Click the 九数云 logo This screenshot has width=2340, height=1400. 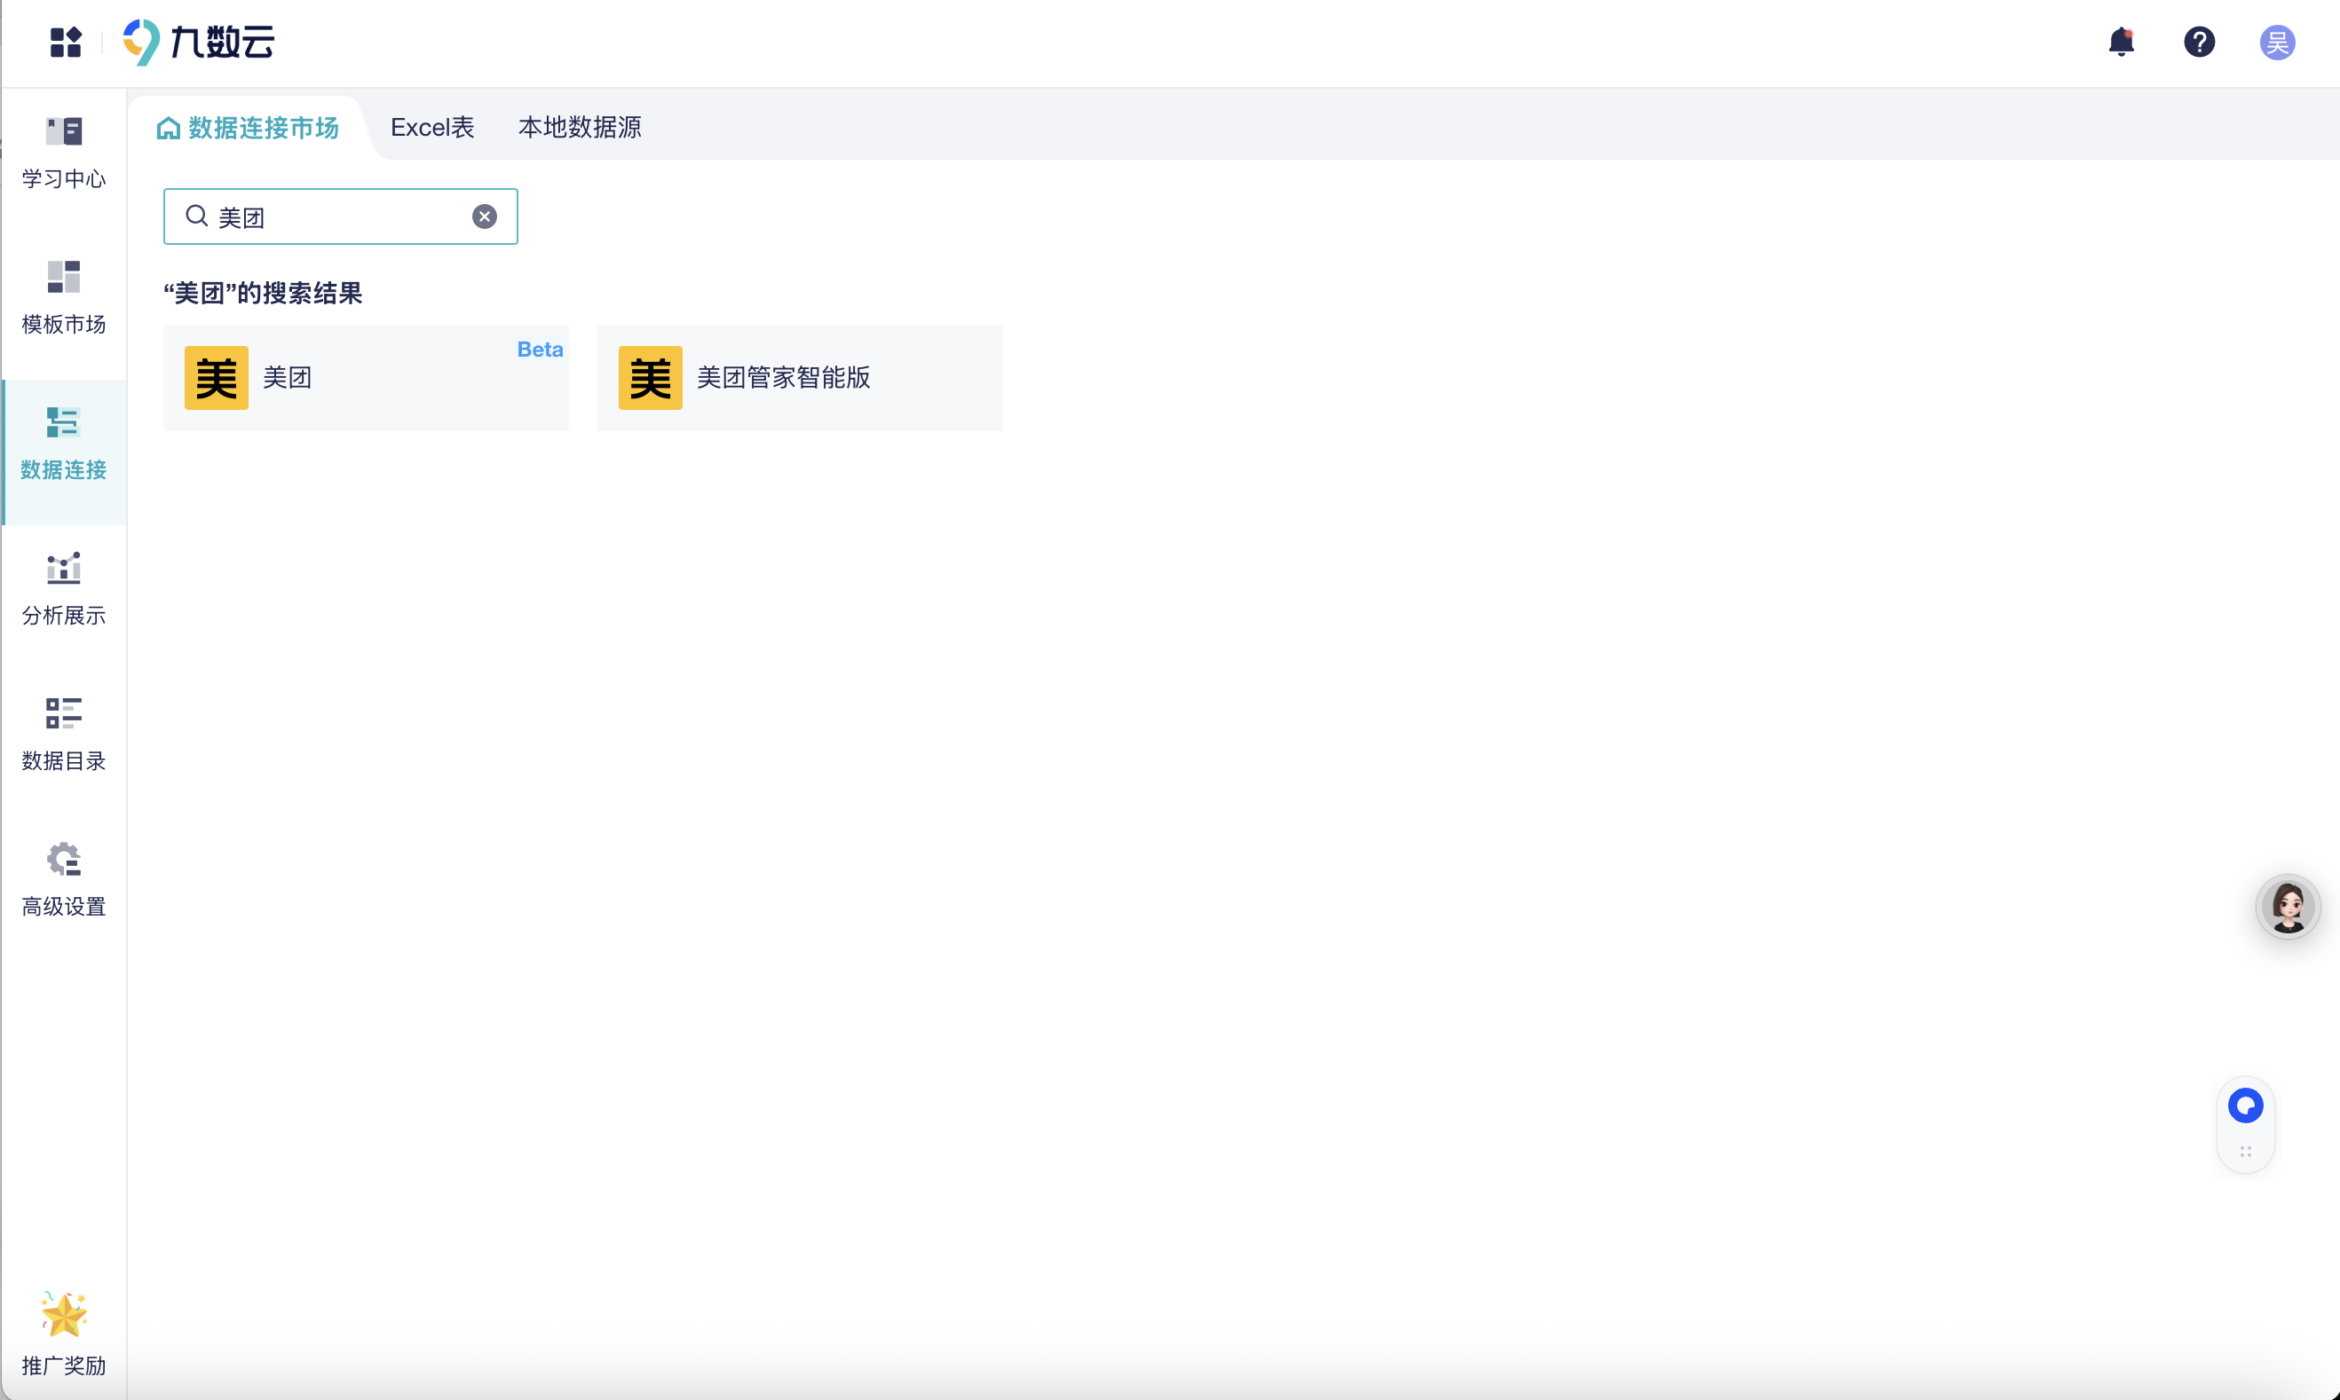coord(198,42)
